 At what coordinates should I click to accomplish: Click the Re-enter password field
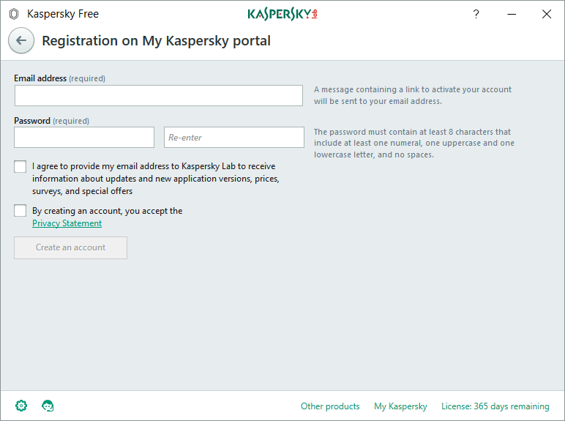click(233, 138)
